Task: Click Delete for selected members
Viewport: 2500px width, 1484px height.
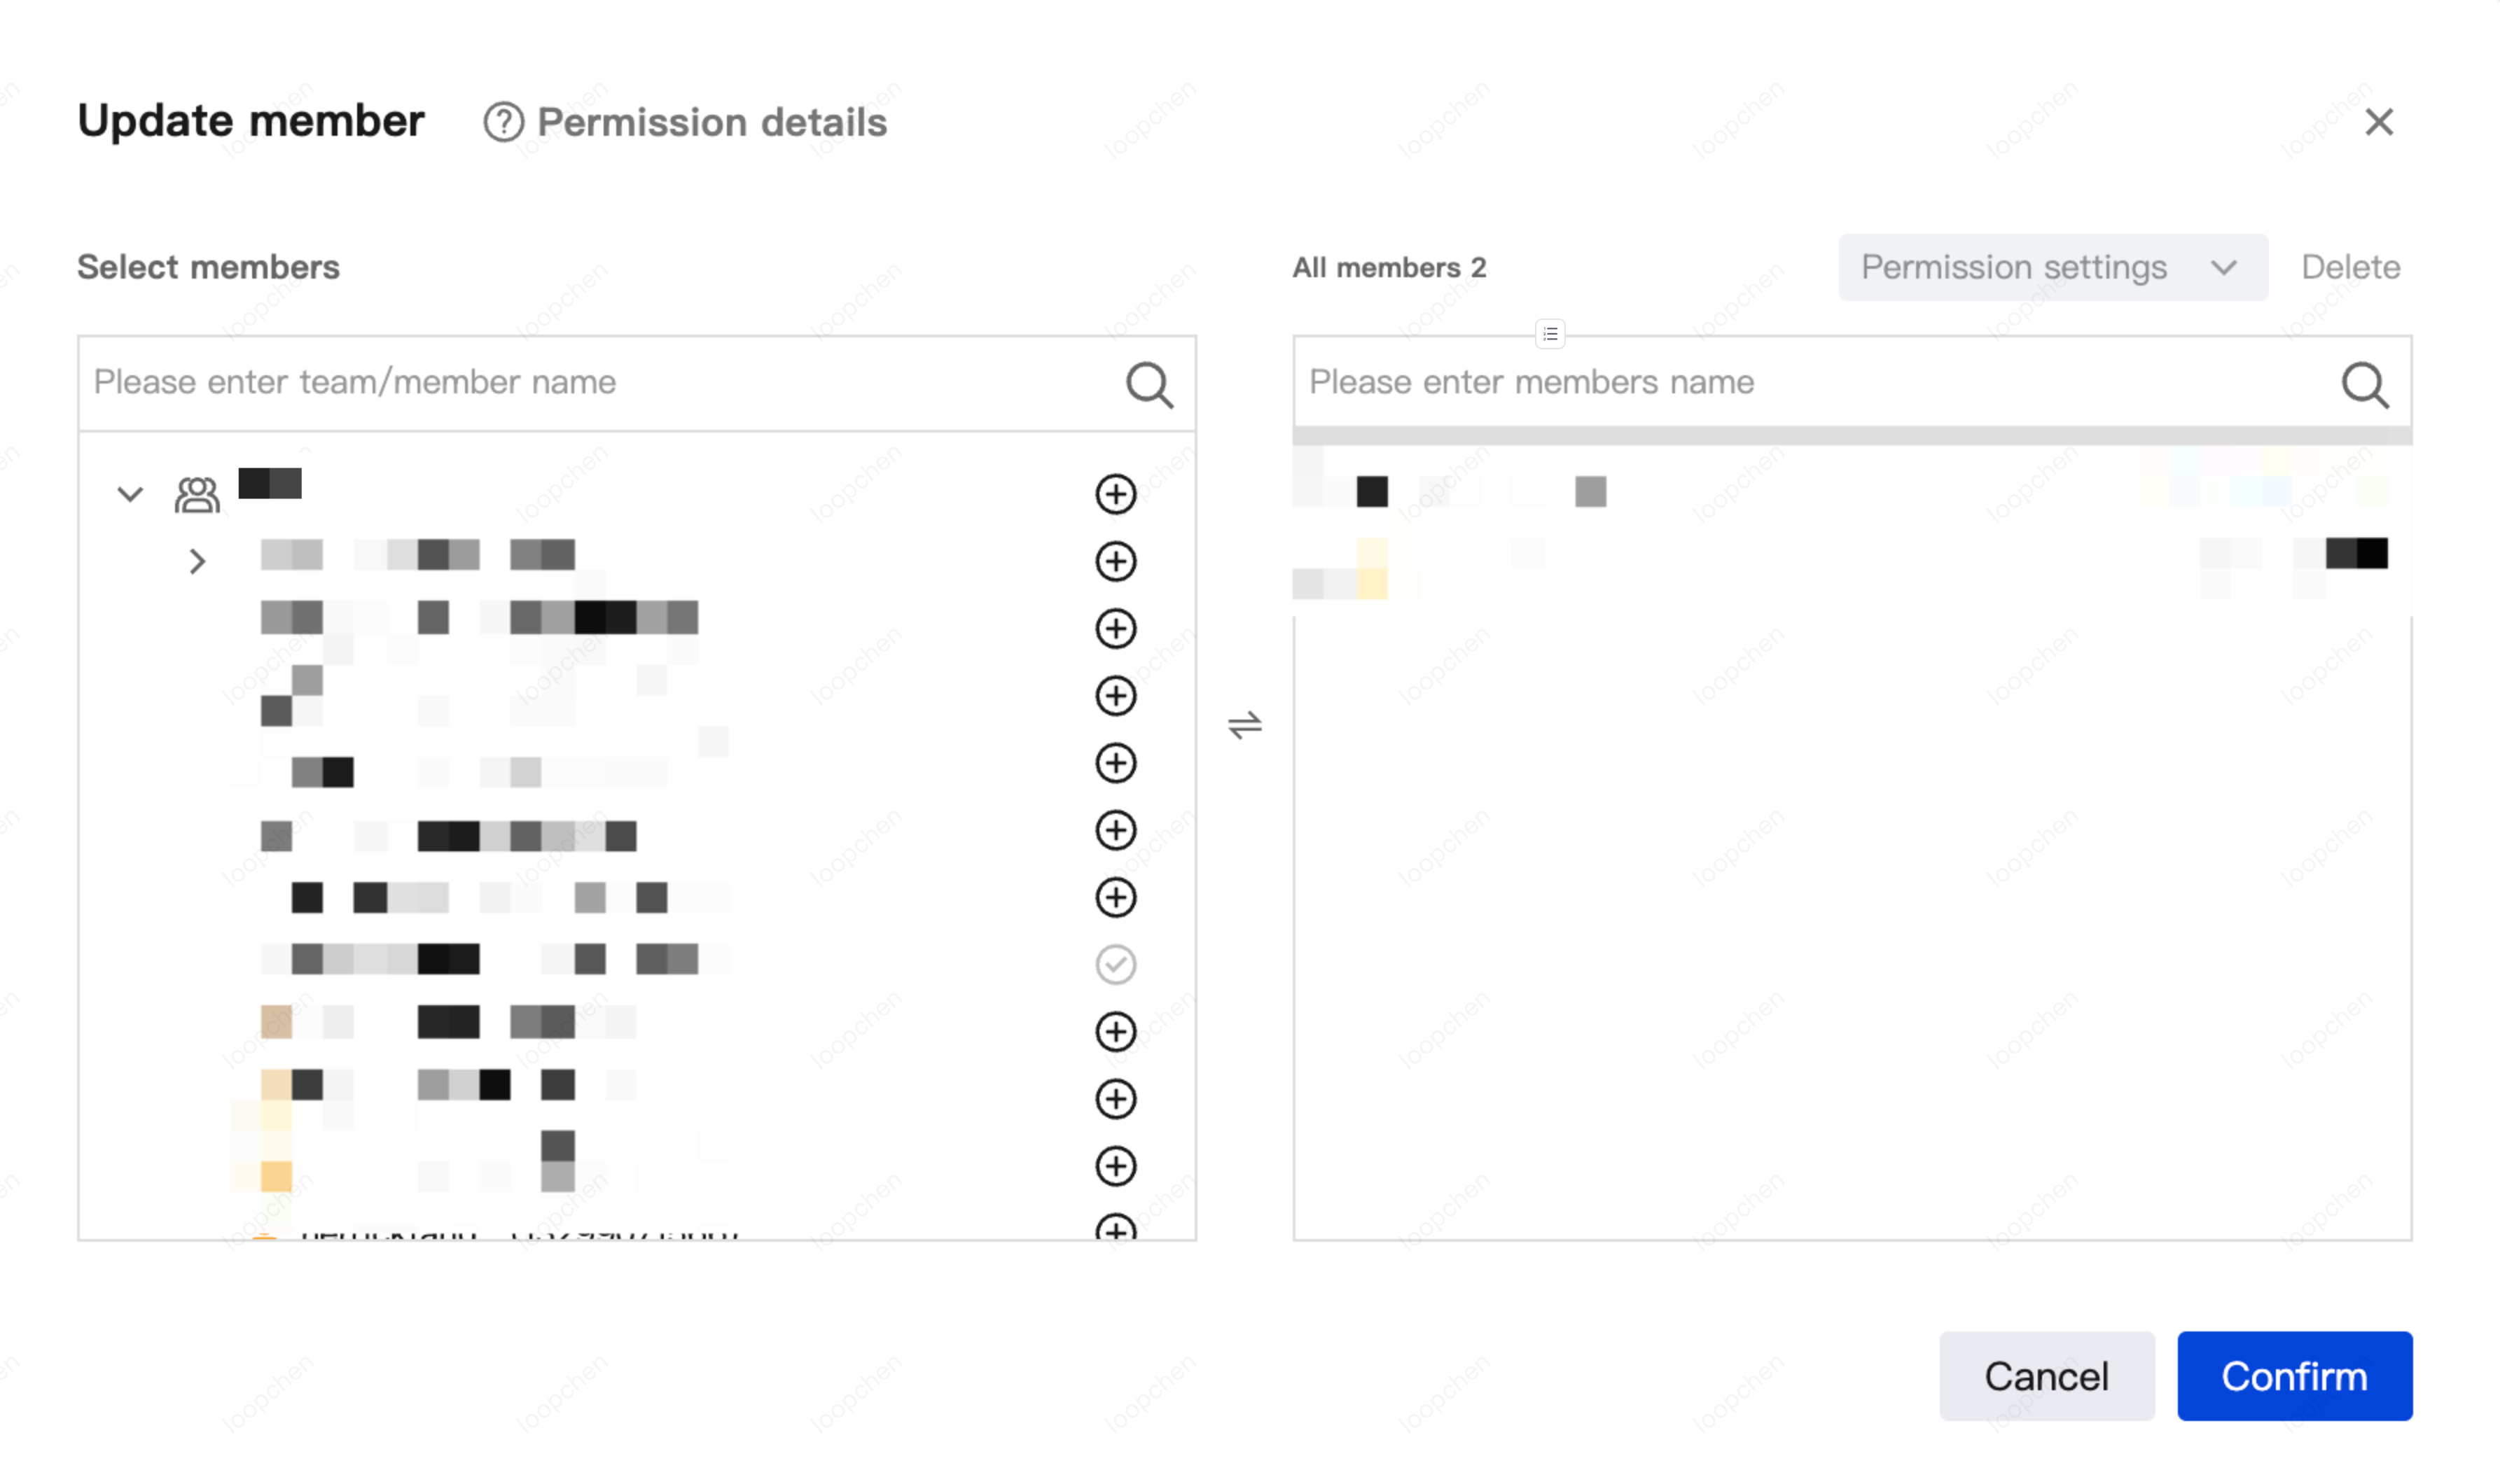Action: click(x=2350, y=267)
